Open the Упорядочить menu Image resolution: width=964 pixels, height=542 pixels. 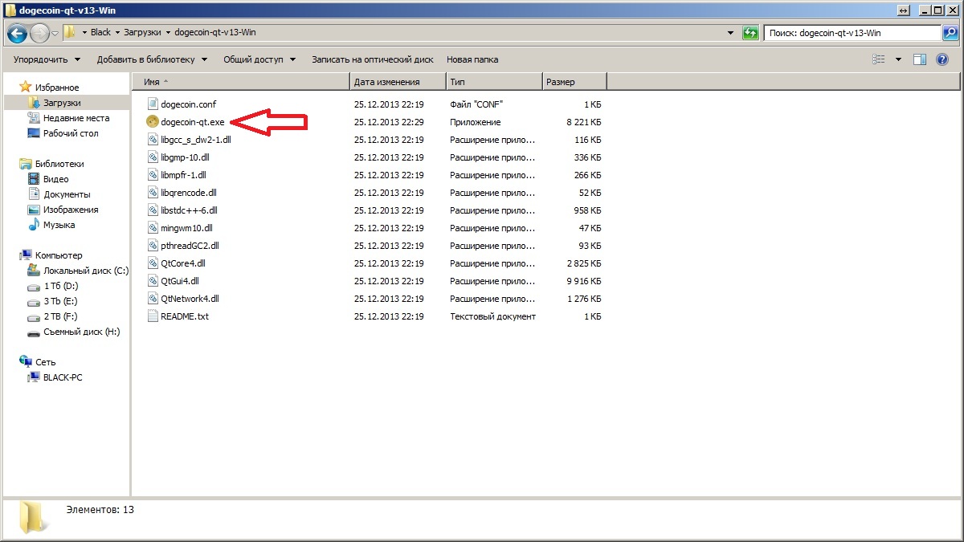[x=47, y=59]
